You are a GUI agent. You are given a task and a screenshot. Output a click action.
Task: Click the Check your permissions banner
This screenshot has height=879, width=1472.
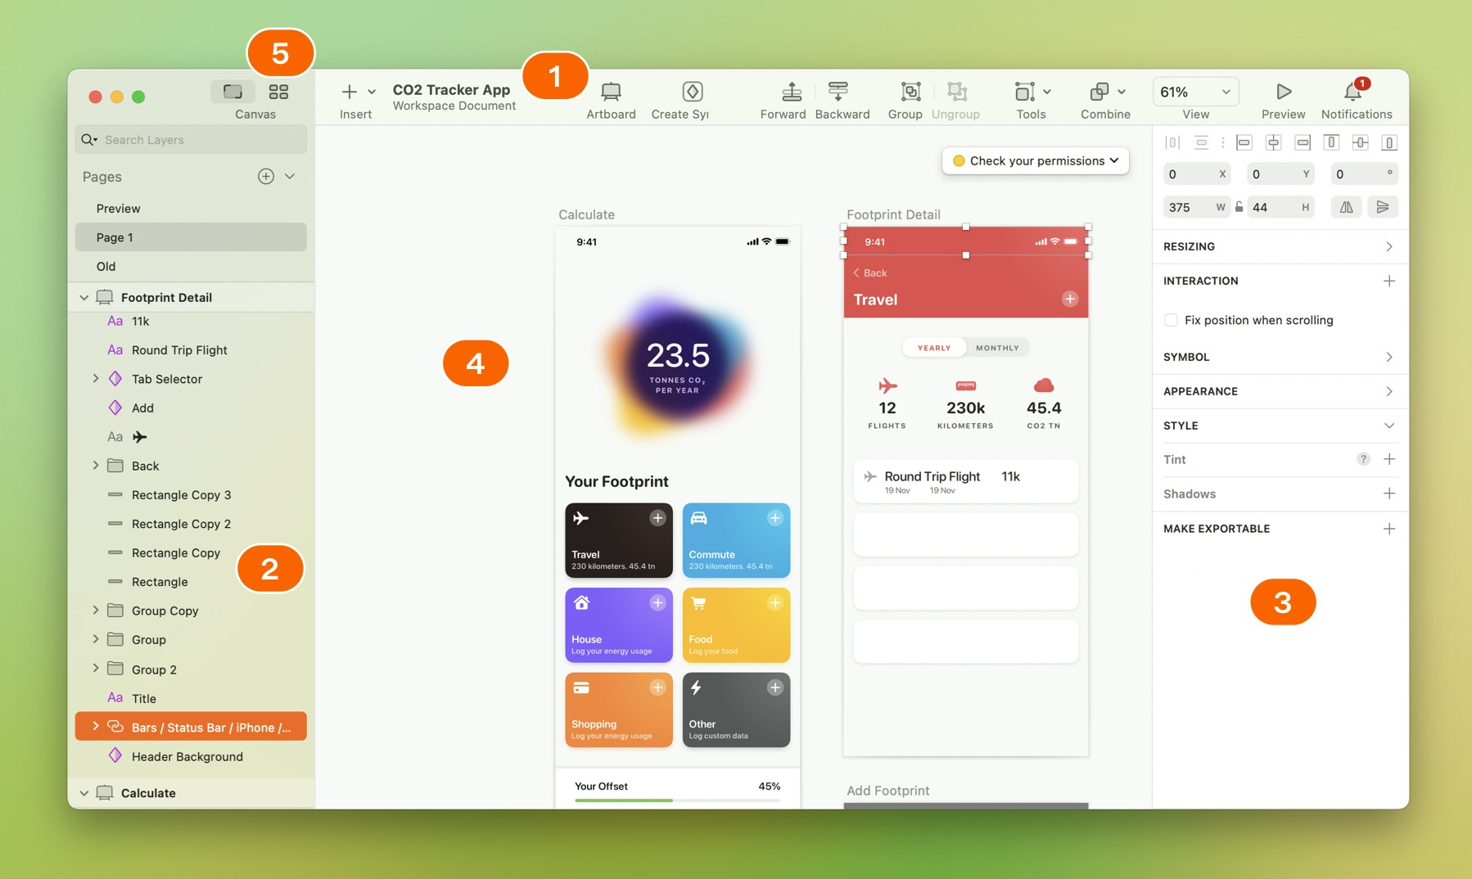tap(1035, 160)
